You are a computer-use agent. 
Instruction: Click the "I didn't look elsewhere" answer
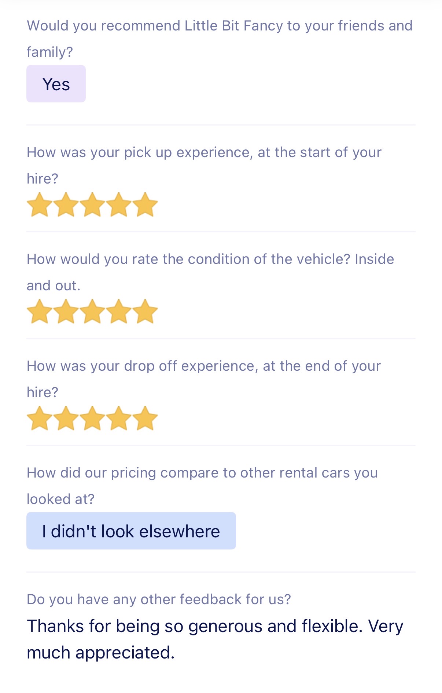131,531
